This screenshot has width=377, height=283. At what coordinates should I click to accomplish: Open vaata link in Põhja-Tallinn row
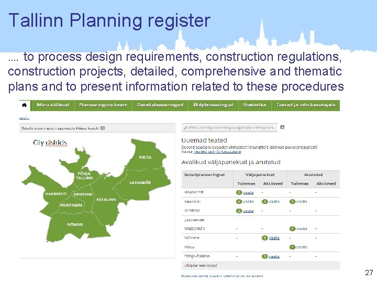tap(274, 256)
